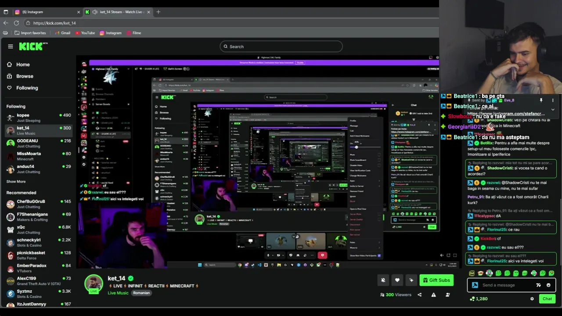Screen dimensions: 562x316
Task: Click the 1,280 channel points balance
Action: coord(479,299)
